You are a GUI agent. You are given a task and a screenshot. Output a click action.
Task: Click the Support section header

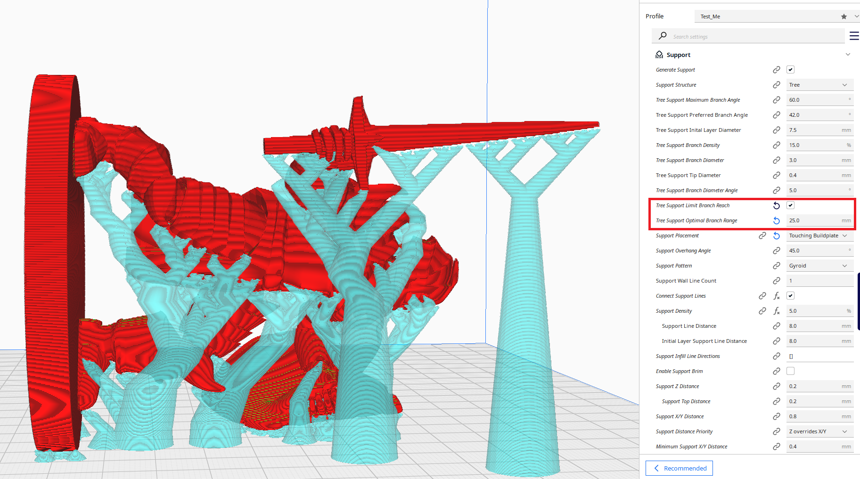[x=753, y=55]
